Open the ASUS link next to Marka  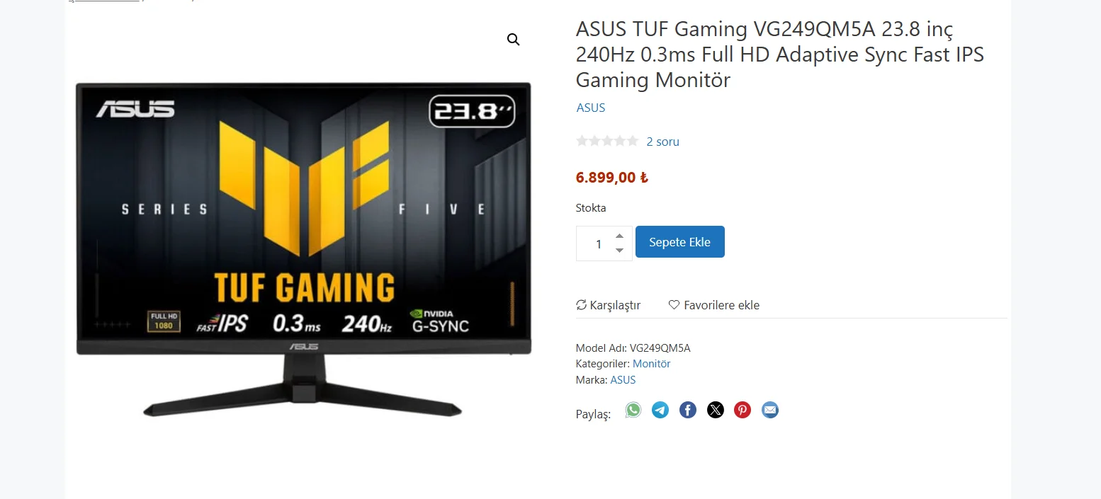pos(623,380)
